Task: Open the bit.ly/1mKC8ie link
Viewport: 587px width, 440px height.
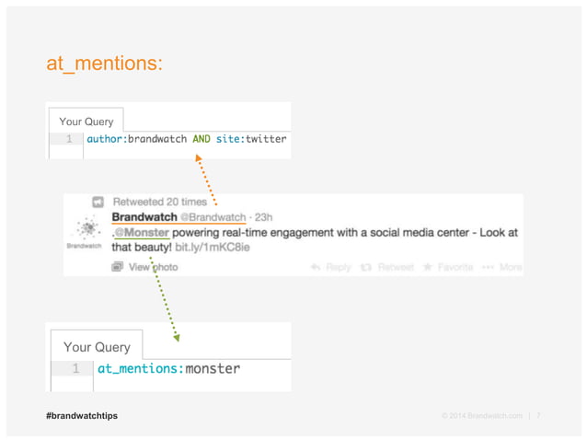Action: tap(213, 248)
